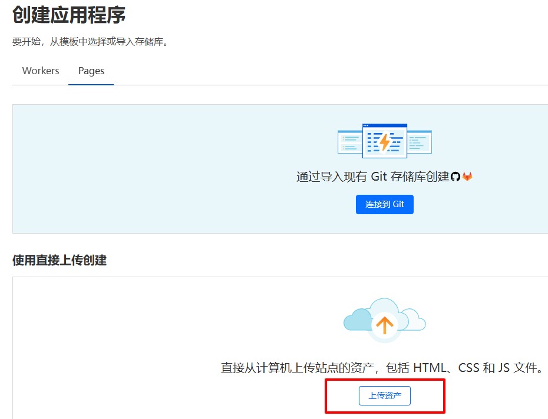Select the Pages tab
The image size is (548, 419).
click(x=91, y=71)
